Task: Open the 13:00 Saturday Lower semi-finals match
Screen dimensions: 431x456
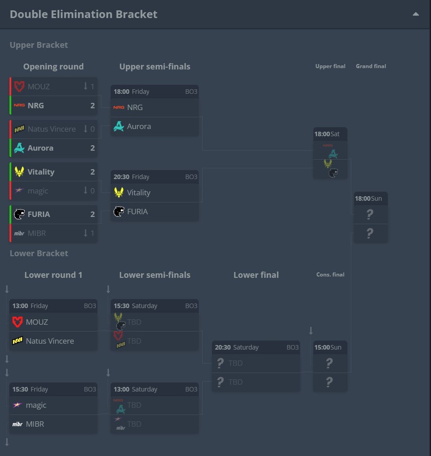Action: (x=154, y=408)
